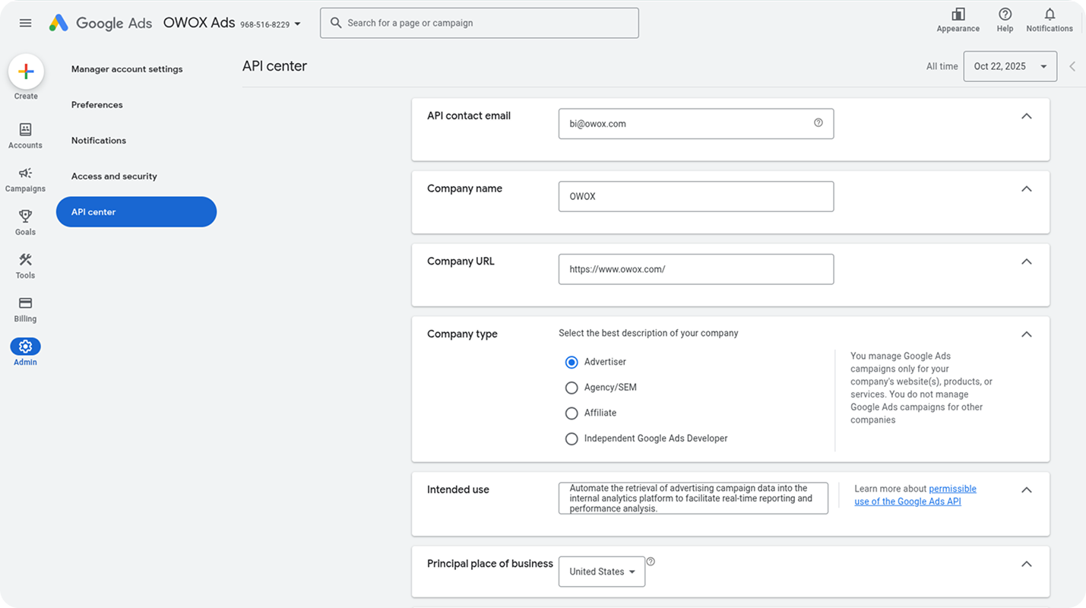Screen dimensions: 1086x608
Task: Open the Accounts section
Action: coord(25,135)
